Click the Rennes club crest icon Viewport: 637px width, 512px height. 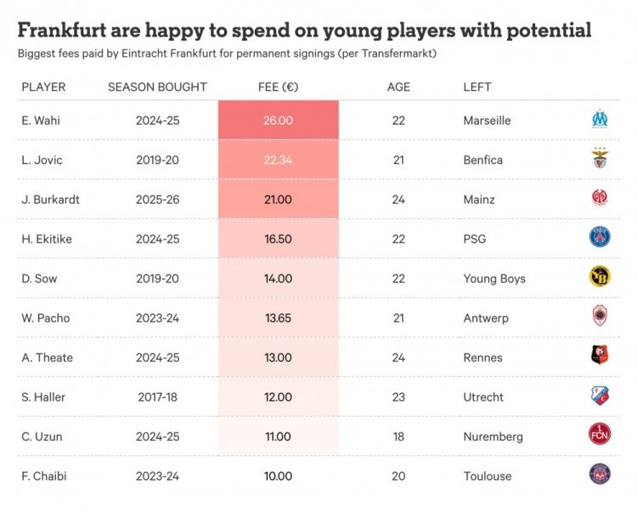[600, 357]
